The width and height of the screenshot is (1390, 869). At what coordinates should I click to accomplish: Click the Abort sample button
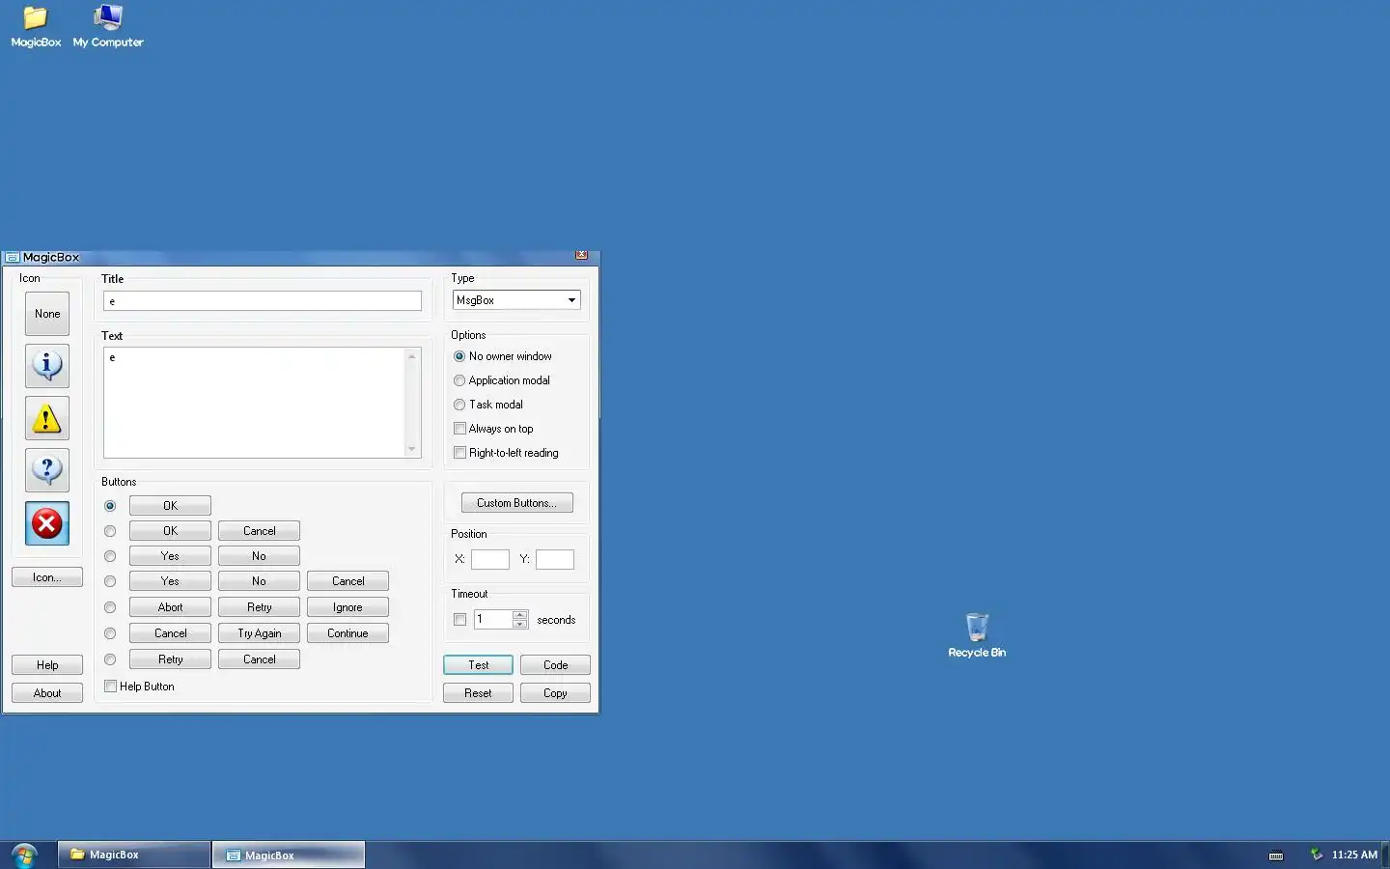(170, 607)
